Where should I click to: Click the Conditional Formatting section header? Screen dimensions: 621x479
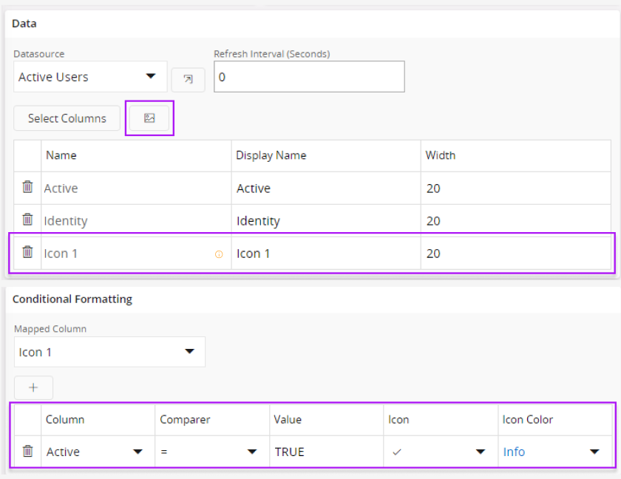(x=72, y=299)
